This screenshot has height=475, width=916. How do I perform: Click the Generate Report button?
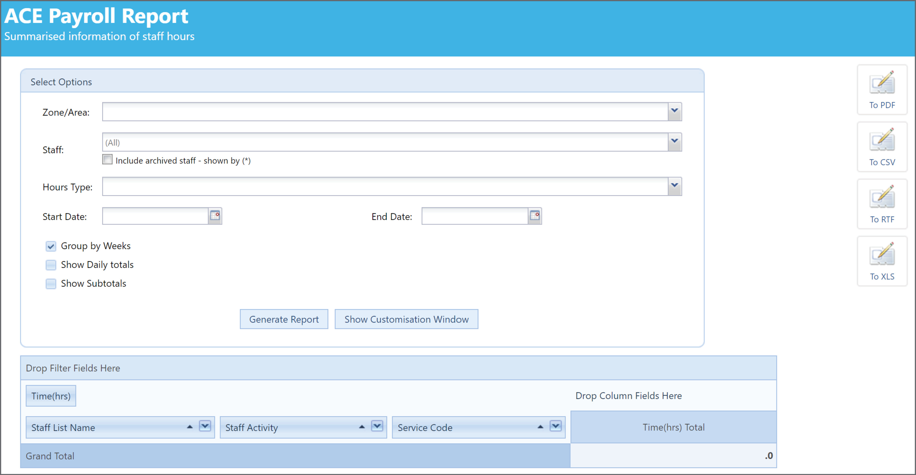coord(284,319)
